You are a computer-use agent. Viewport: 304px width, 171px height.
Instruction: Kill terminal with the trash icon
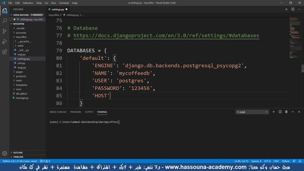(286, 112)
